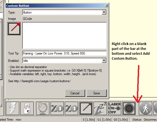
Task: Click the Image selector thumbnail with red arrow
Action: click(x=14, y=29)
